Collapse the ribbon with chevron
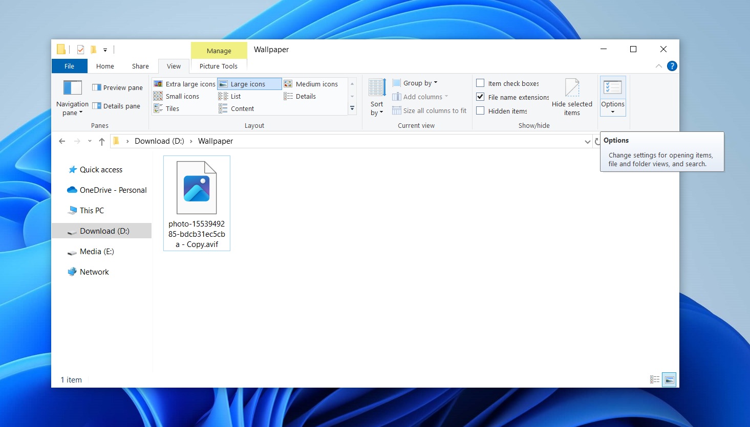This screenshot has height=427, width=750. (x=659, y=66)
